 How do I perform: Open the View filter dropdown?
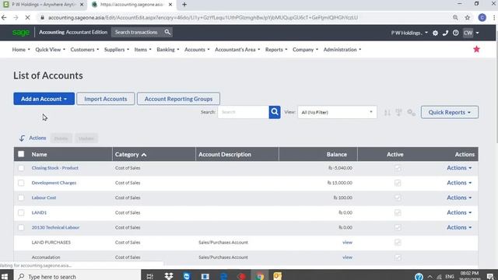[x=337, y=112]
